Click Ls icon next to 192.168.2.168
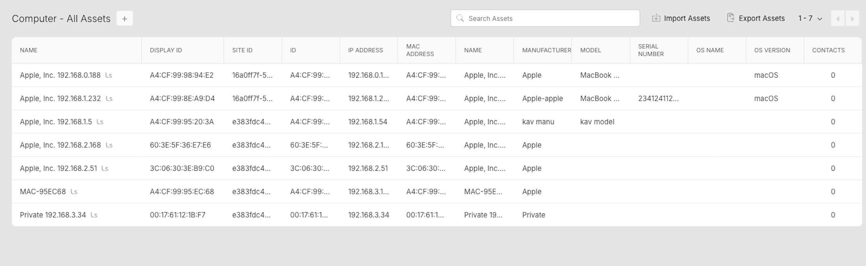This screenshot has height=266, width=866. click(109, 145)
